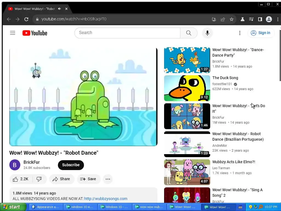Open YouTube settings three dots
Screen dimensions: 281x211
point(240,33)
